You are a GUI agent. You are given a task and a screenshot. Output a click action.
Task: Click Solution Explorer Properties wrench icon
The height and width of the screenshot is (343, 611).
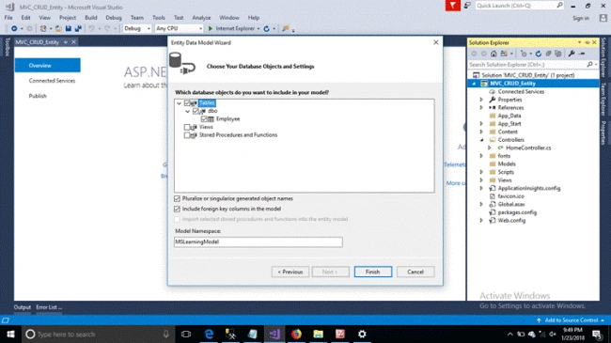pyautogui.click(x=572, y=54)
